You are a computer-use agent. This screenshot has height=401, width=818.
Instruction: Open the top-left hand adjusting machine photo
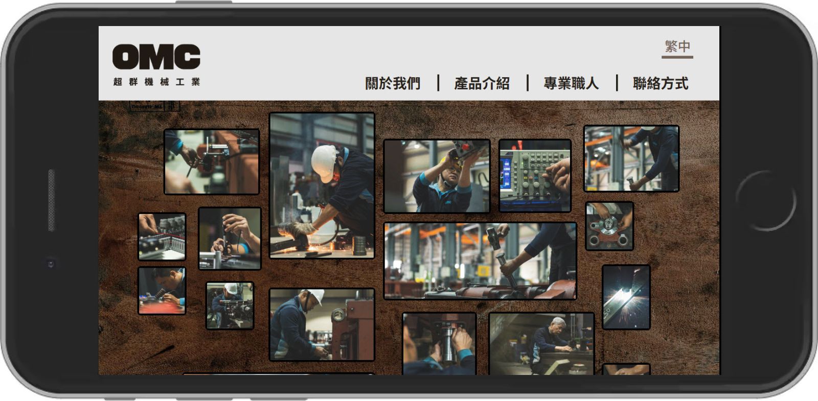pos(211,161)
